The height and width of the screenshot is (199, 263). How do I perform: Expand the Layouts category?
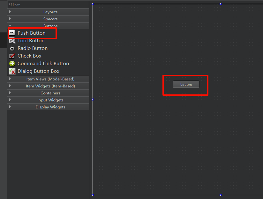click(x=50, y=12)
